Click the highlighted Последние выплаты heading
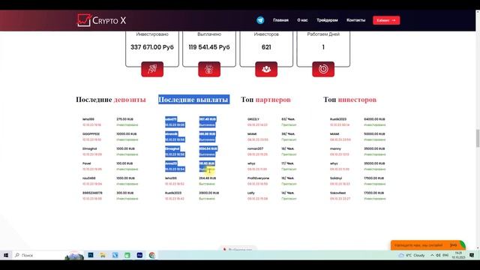Screen dimensions: 480x270 pos(193,100)
